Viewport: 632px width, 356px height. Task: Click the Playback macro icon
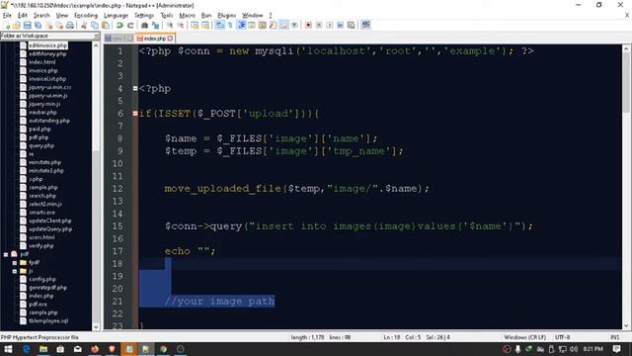(329, 25)
